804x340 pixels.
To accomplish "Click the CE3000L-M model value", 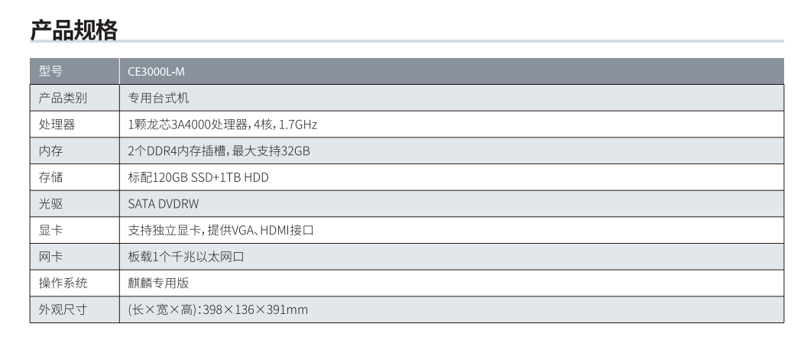I will coord(156,72).
